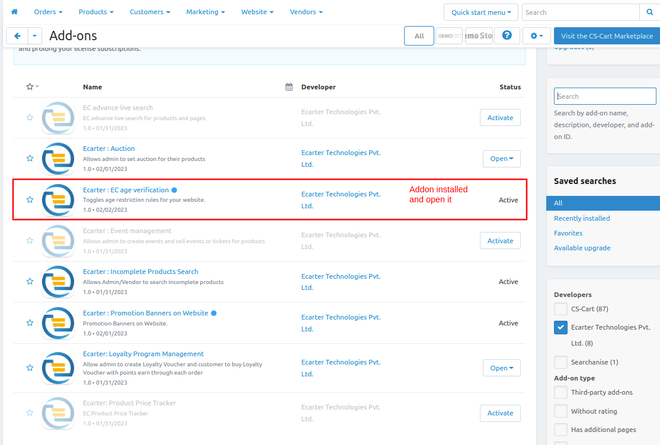Enable the Has additional pages filter
Image resolution: width=660 pixels, height=445 pixels.
coord(560,430)
